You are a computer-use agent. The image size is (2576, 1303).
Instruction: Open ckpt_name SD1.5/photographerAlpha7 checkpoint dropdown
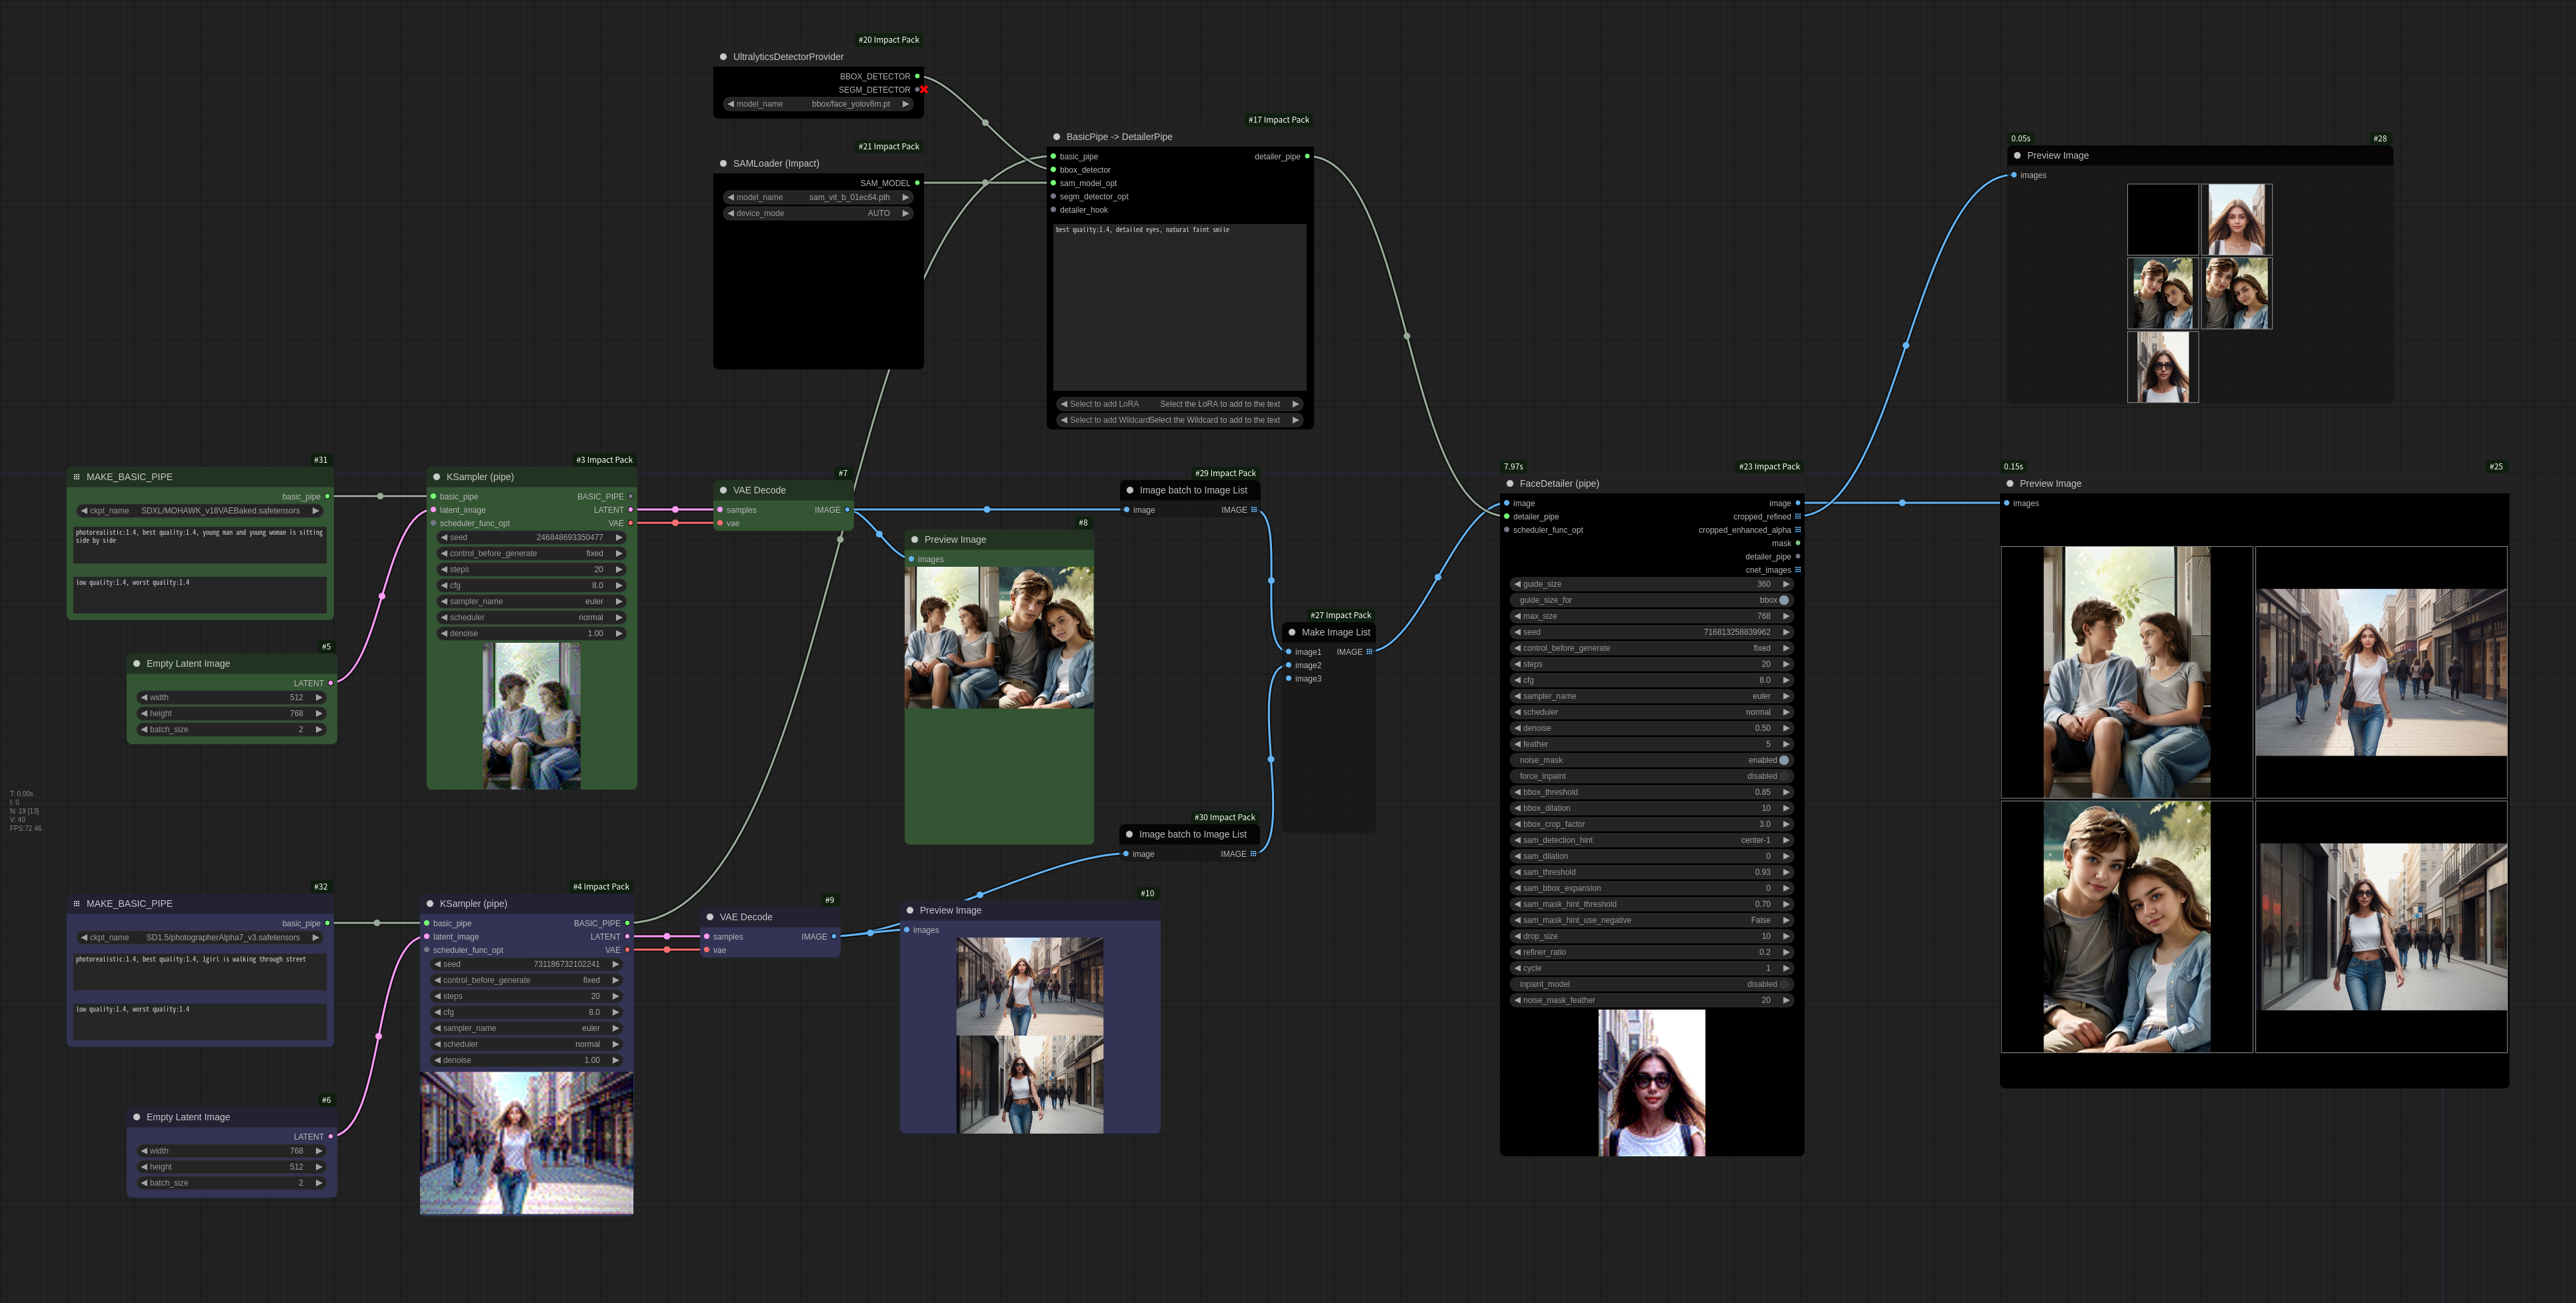(x=200, y=938)
